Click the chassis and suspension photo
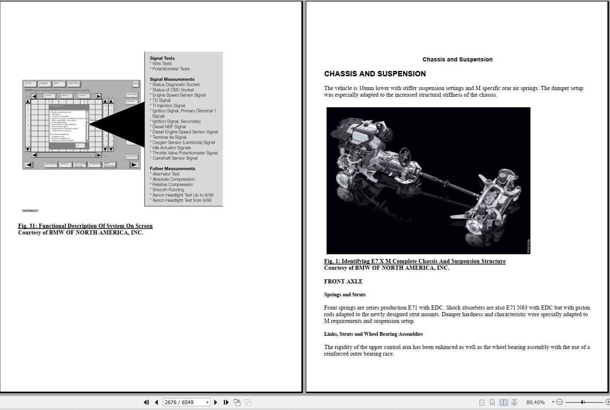Image resolution: width=610 pixels, height=410 pixels. [x=428, y=181]
